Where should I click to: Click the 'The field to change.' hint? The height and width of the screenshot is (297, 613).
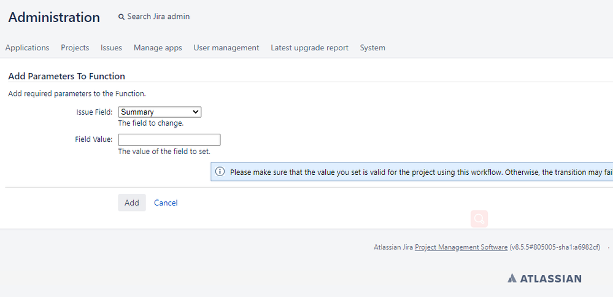(151, 123)
